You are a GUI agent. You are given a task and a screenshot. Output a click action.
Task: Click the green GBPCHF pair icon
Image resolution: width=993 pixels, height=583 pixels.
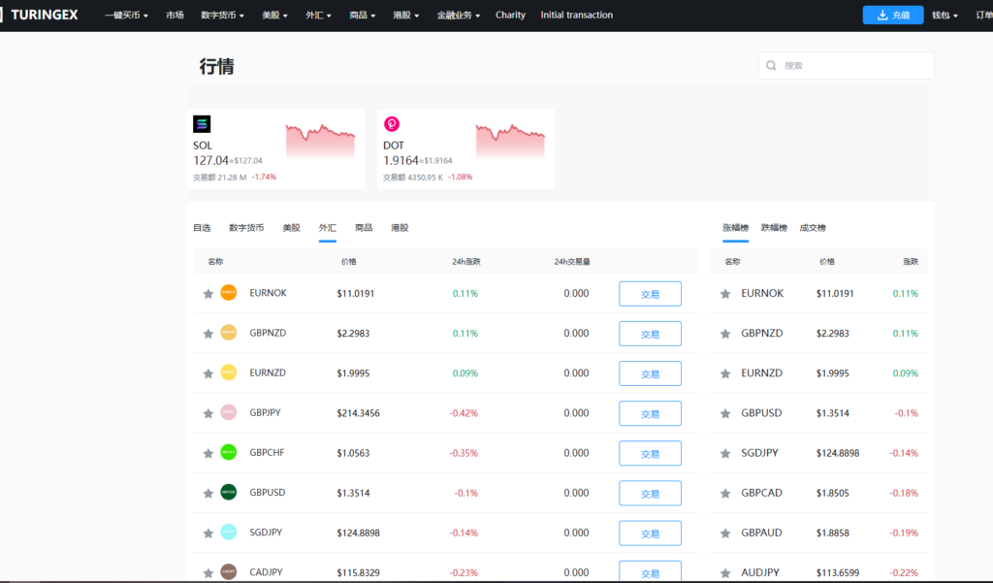(229, 453)
